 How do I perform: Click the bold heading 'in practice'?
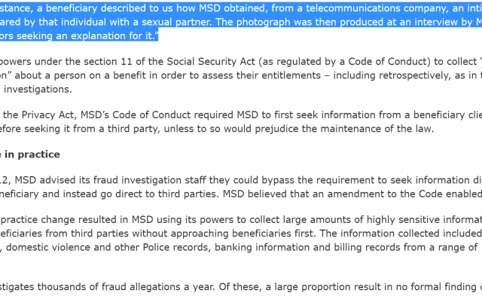[x=32, y=154]
